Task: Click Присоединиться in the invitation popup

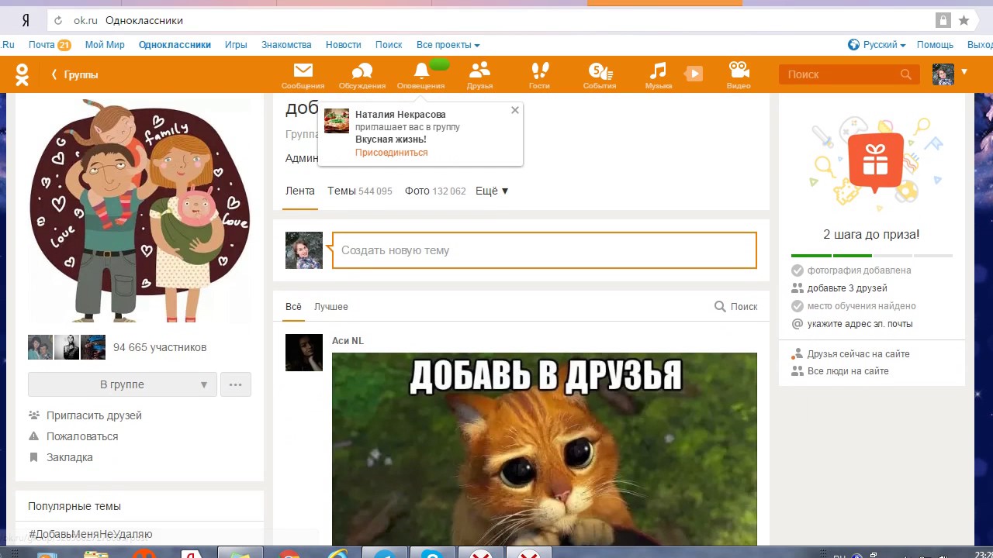Action: (x=391, y=153)
